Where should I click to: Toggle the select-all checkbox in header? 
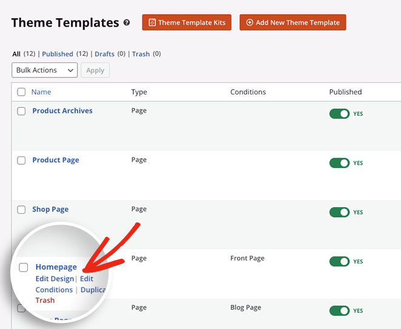pyautogui.click(x=21, y=92)
